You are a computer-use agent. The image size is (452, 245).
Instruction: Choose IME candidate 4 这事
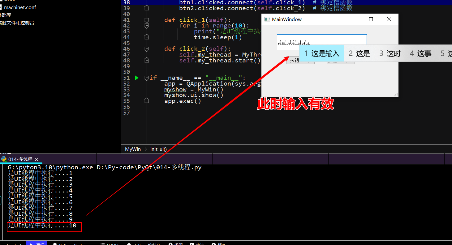tap(421, 53)
